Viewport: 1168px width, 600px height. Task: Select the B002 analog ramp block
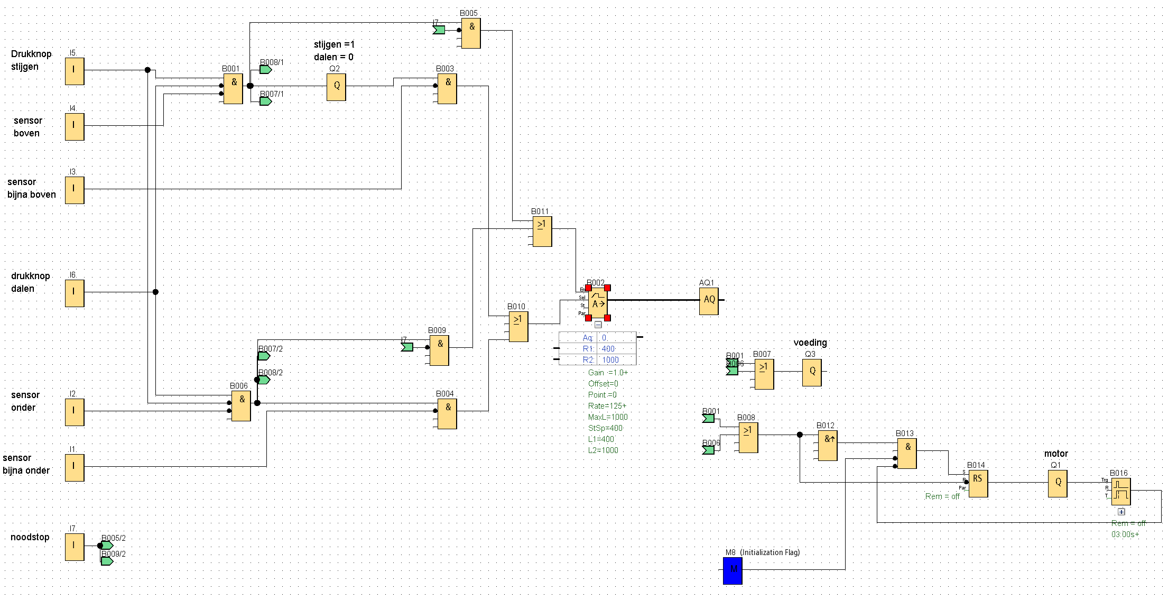598,303
